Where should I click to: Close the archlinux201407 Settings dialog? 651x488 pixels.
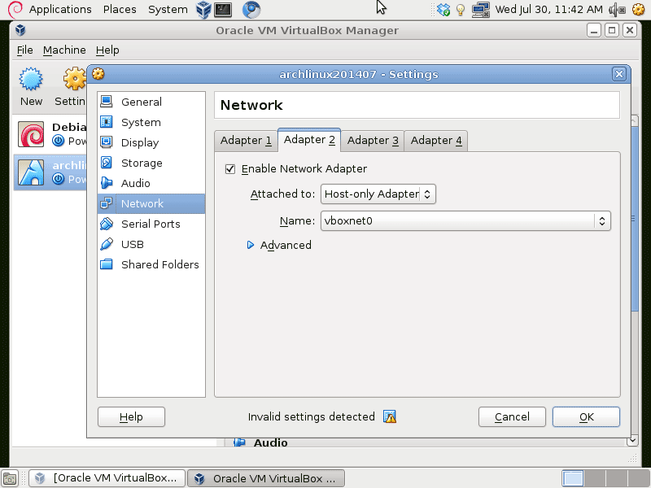point(619,74)
